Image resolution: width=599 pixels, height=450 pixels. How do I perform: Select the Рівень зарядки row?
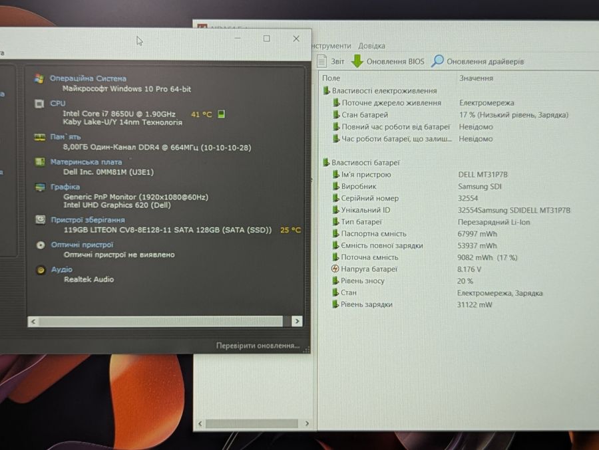click(412, 304)
